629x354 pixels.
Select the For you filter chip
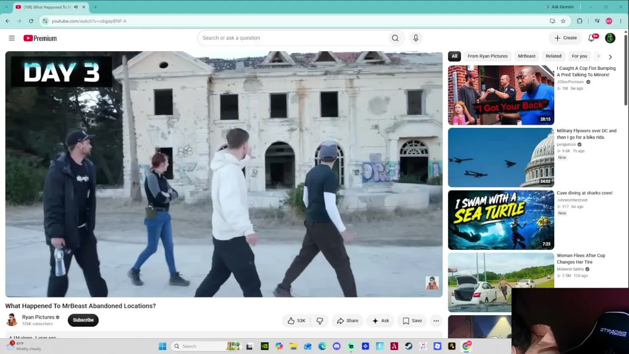[579, 56]
